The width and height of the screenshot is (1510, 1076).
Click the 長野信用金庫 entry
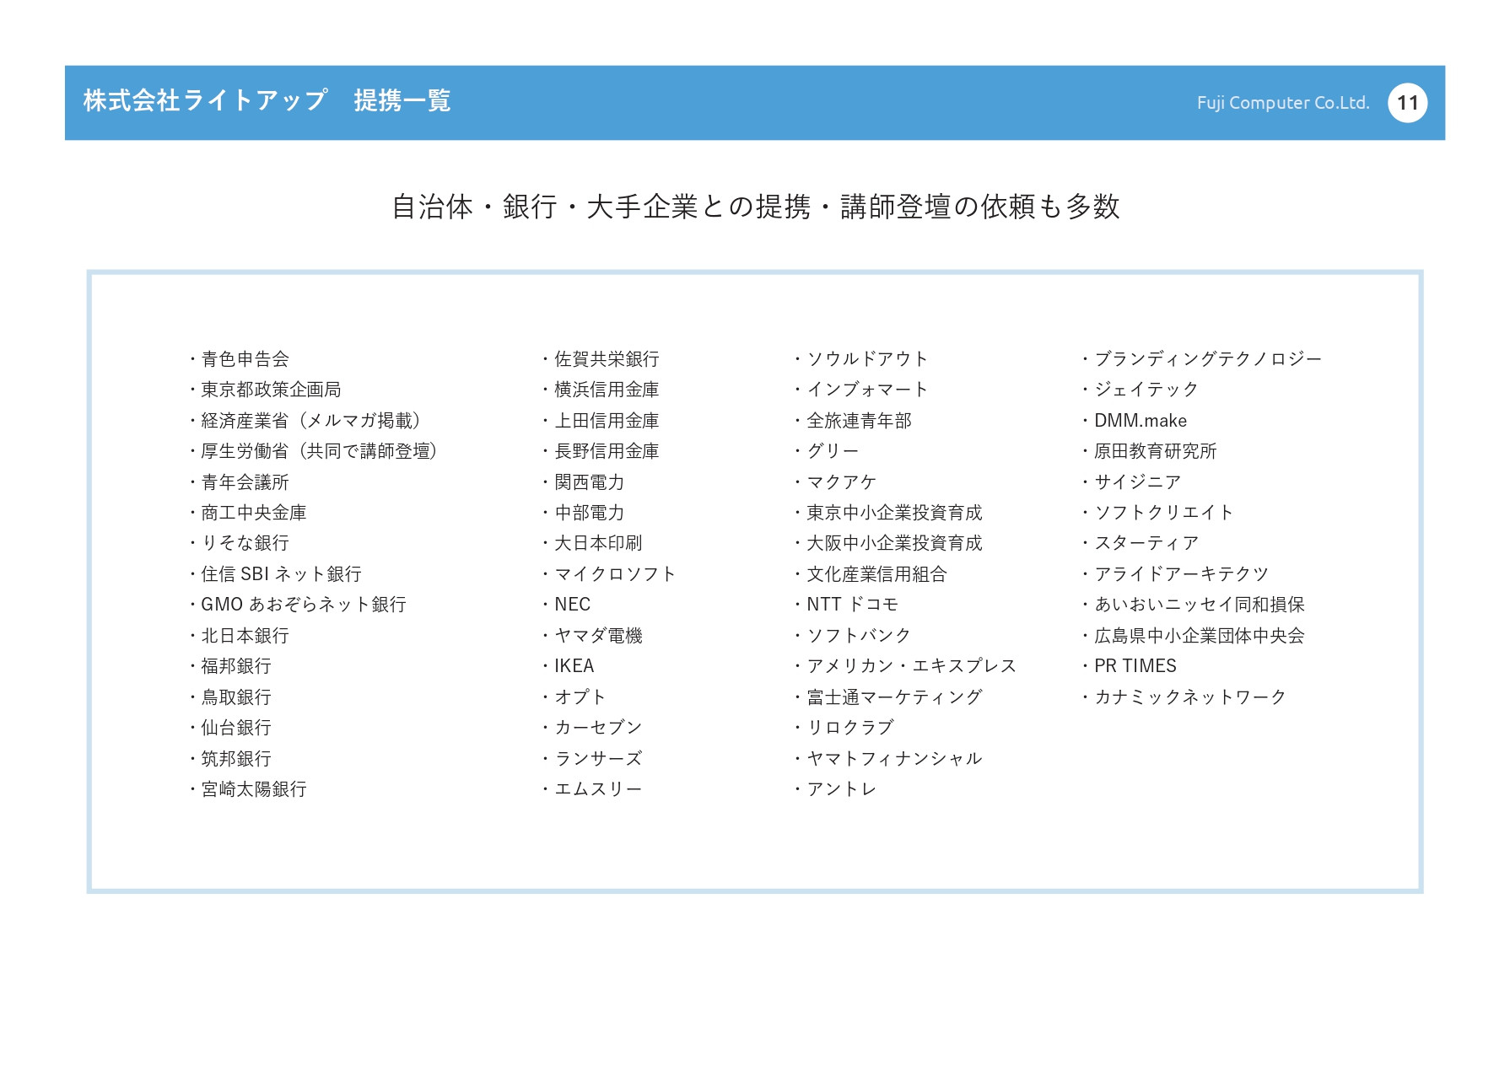point(601,451)
